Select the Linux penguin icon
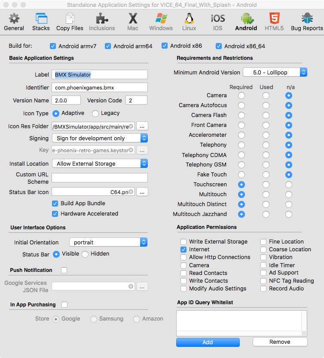Screen dimensions: 324x358 (189, 22)
